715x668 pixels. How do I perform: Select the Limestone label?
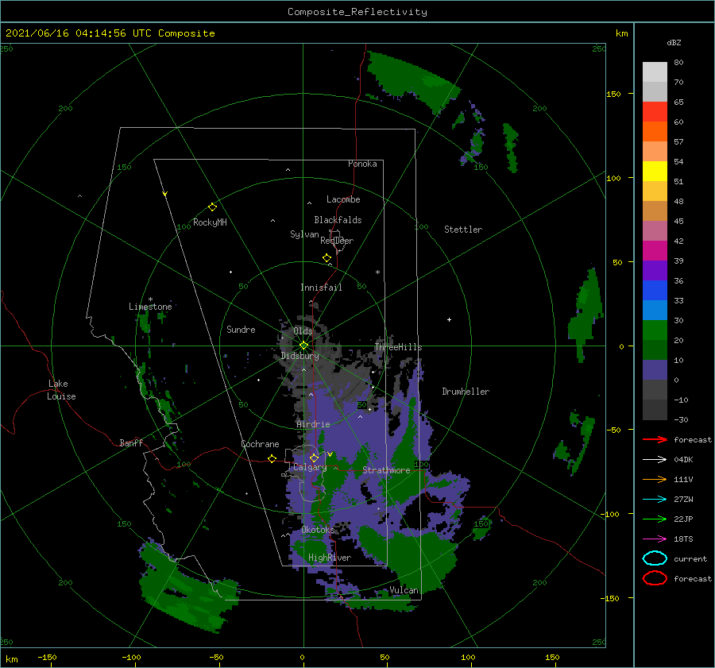coord(150,307)
